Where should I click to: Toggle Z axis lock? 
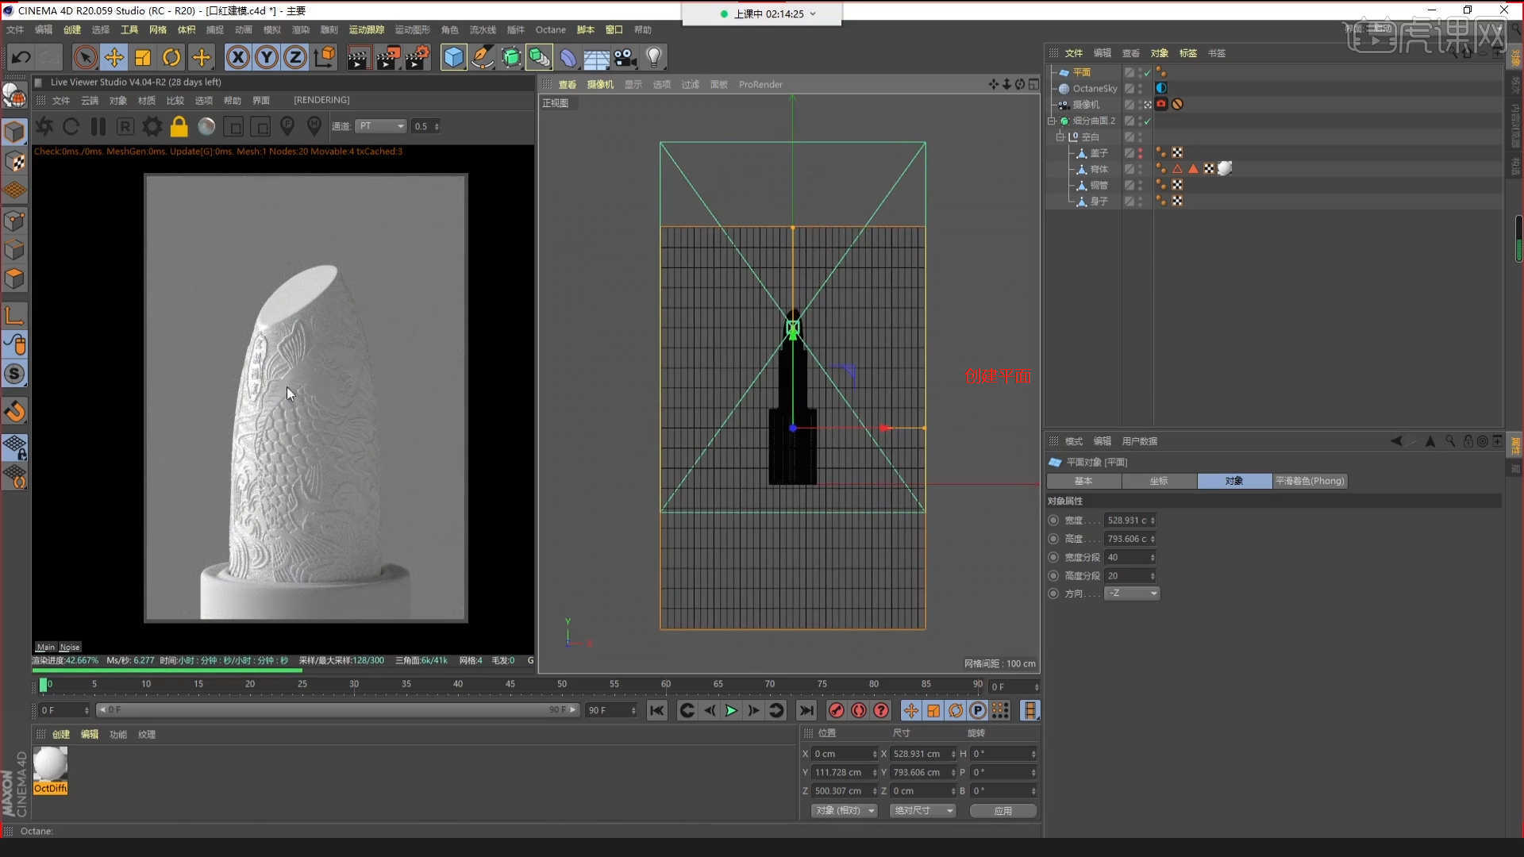(x=295, y=57)
